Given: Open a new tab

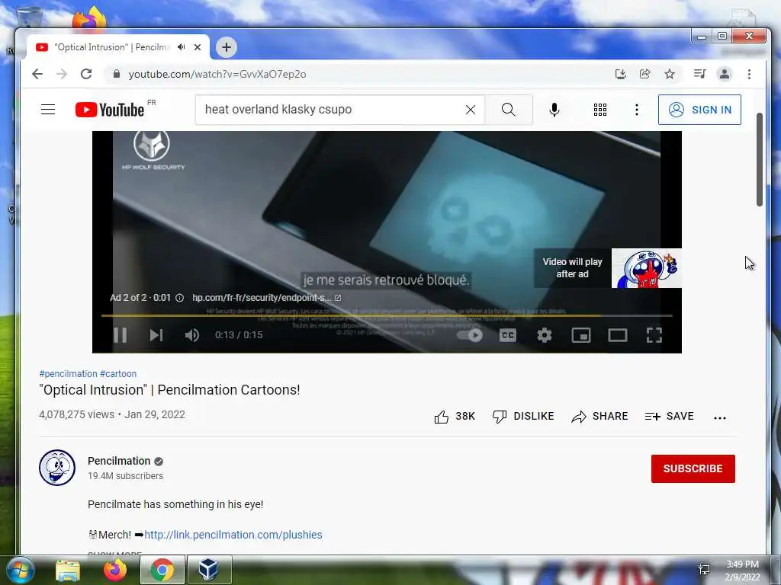Looking at the screenshot, I should [x=226, y=47].
